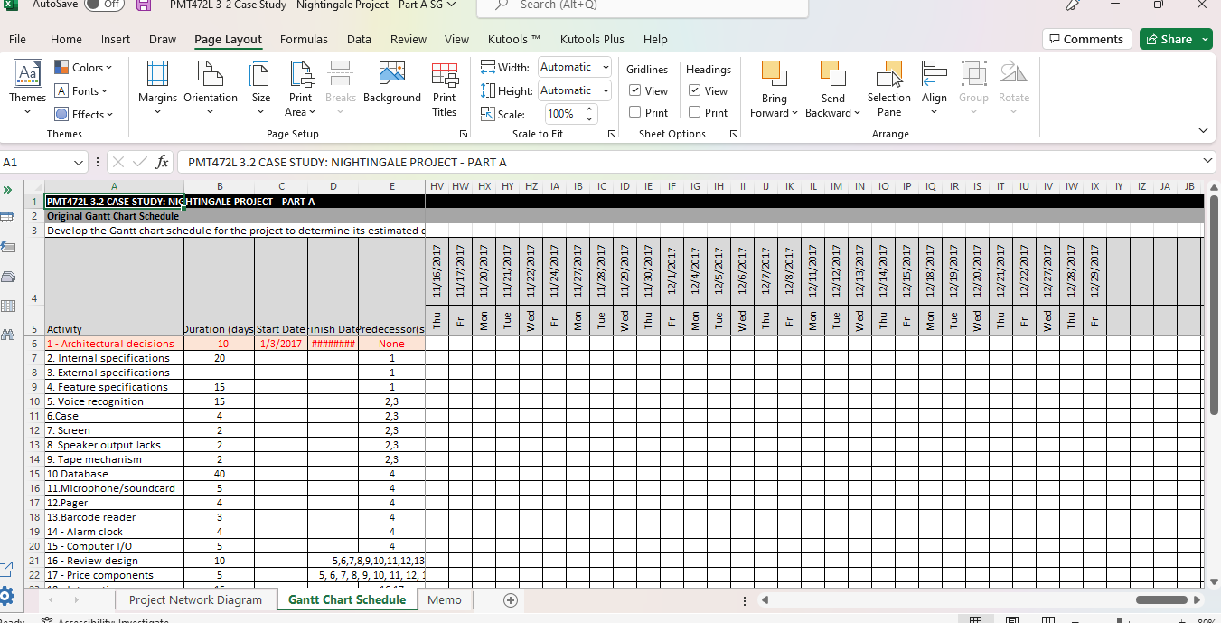Adjust the zoom slider in the status bar
Image resolution: width=1221 pixels, height=623 pixels.
coord(1121,620)
